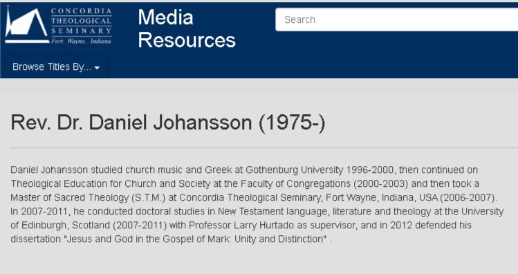Click the horizontal divider below the heading
The width and height of the screenshot is (518, 274).
(x=264, y=148)
